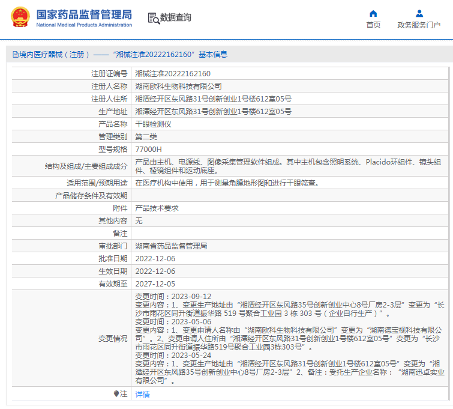
Task: Open 政务服务门户 text link
Action: pyautogui.click(x=419, y=25)
